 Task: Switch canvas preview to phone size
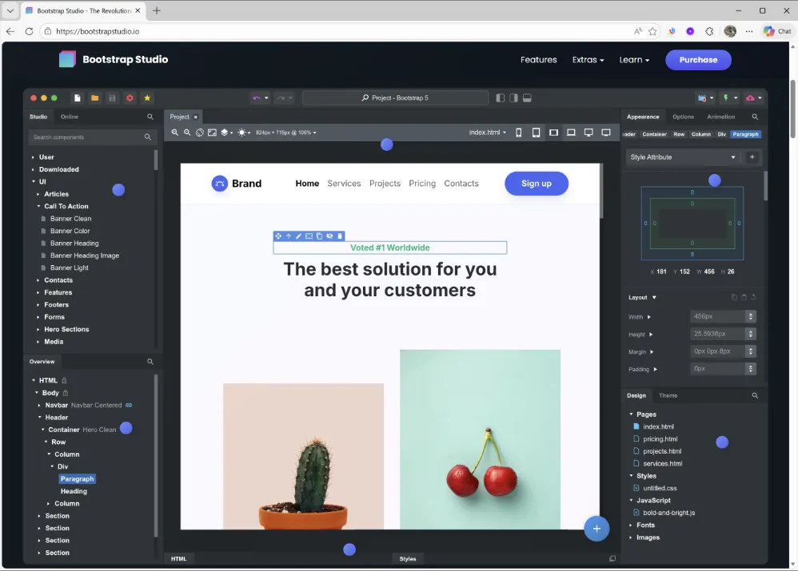pos(518,132)
